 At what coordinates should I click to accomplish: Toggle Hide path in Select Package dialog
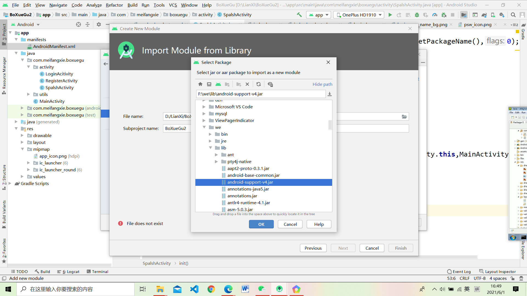[x=322, y=84]
